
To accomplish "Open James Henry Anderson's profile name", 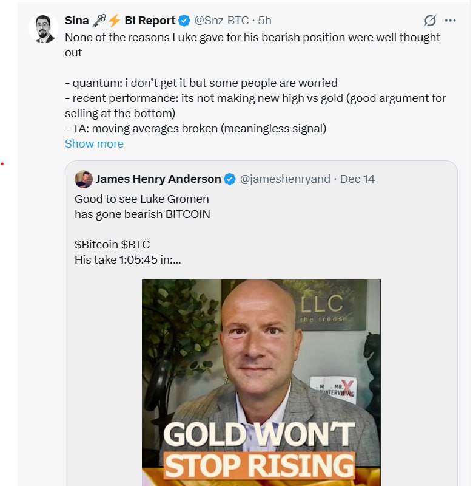I will point(158,179).
